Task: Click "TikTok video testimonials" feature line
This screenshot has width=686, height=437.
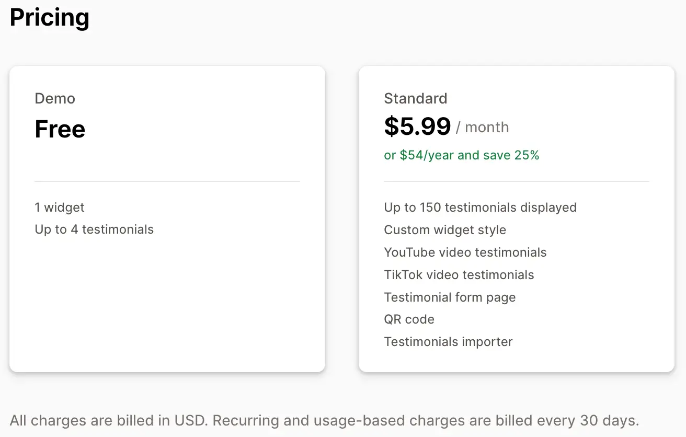Action: coord(459,275)
